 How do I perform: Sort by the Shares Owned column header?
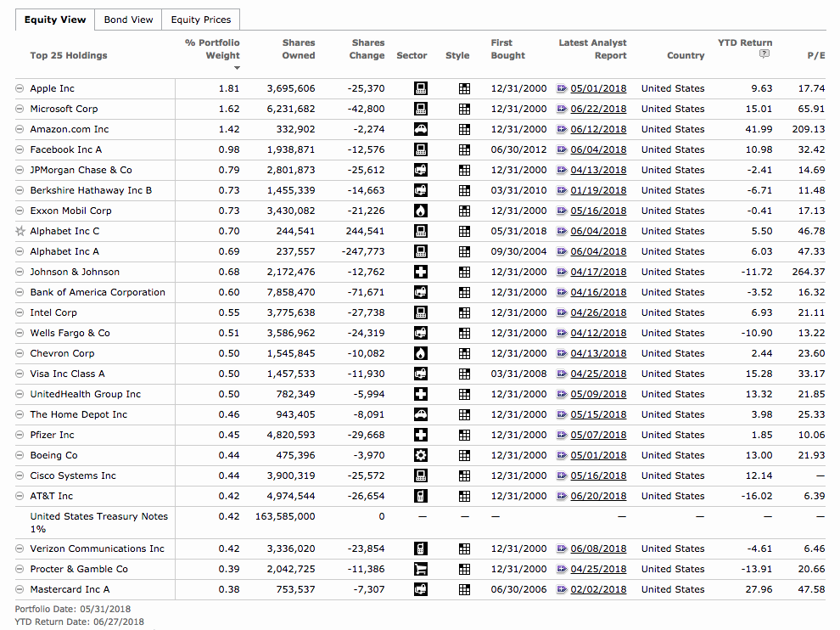[x=299, y=48]
